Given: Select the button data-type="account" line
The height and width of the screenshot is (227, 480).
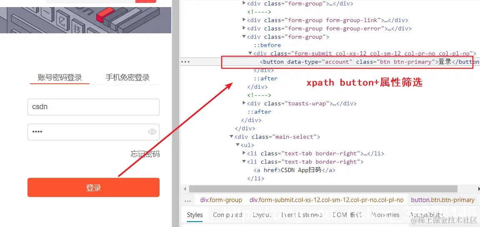Looking at the screenshot, I should (x=369, y=62).
